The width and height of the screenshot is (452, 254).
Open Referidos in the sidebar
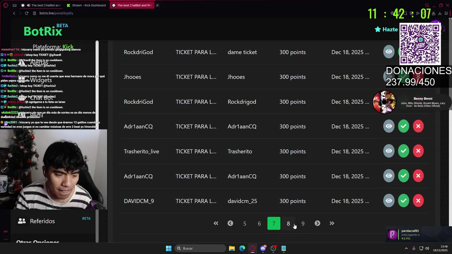42,221
